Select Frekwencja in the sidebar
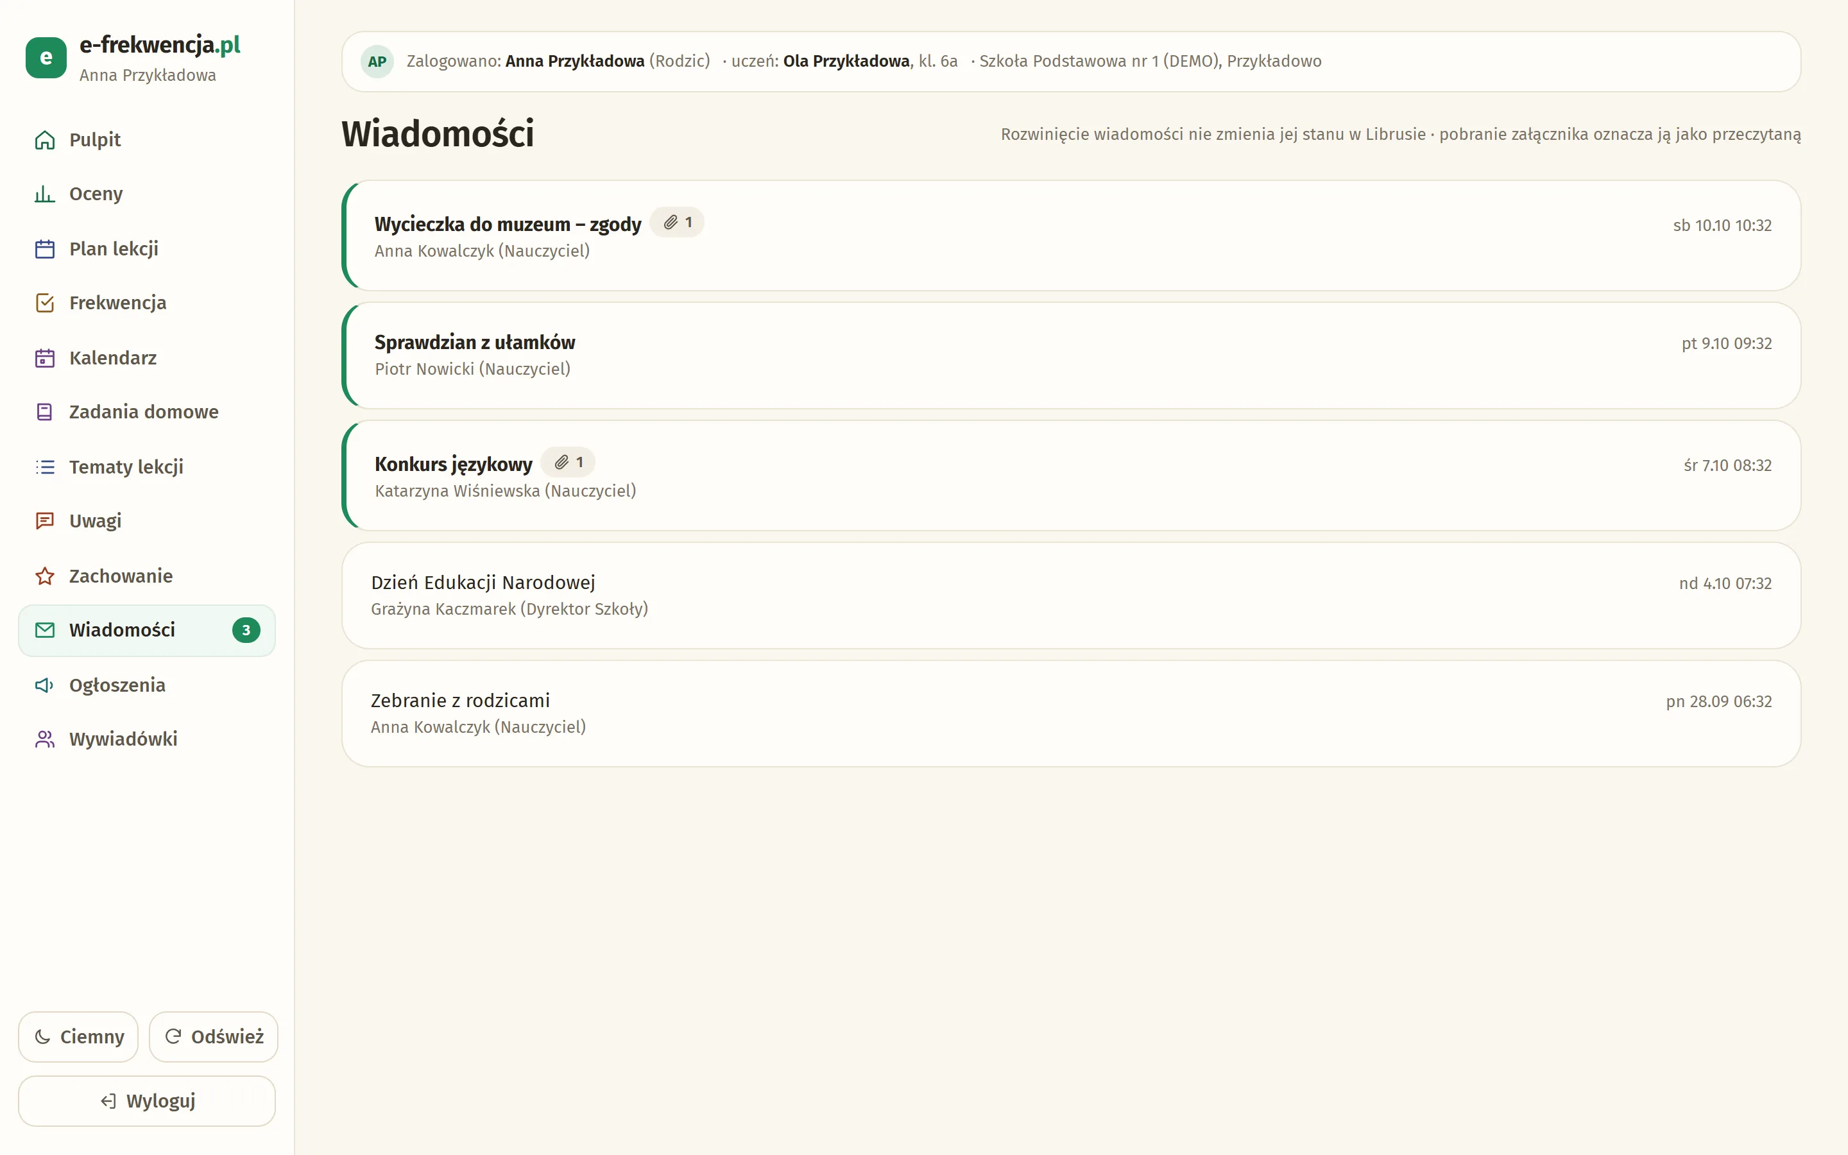1848x1155 pixels. (x=146, y=304)
